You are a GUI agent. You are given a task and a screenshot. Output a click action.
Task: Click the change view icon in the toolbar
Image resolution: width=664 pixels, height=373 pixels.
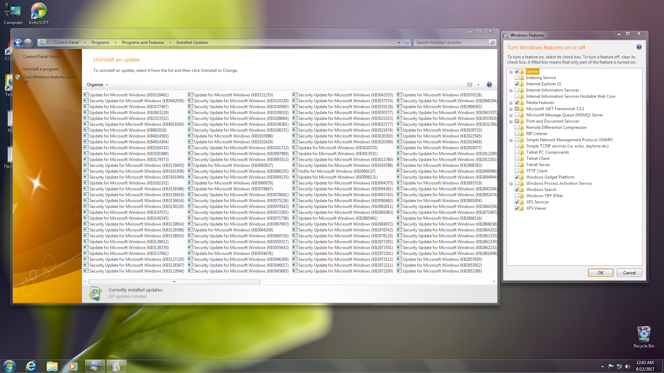[470, 85]
